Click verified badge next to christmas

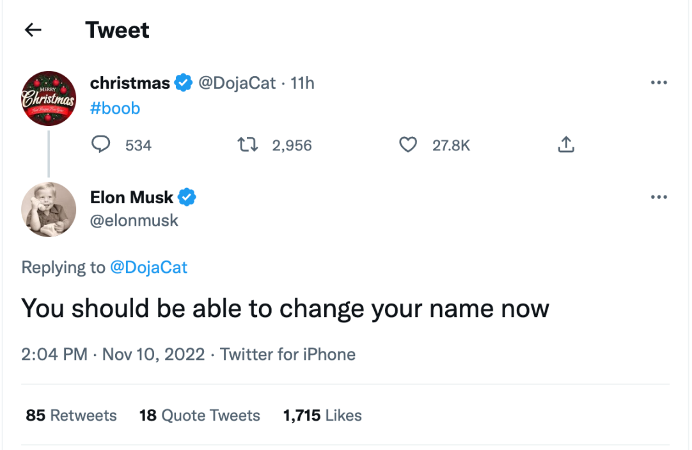click(x=184, y=83)
